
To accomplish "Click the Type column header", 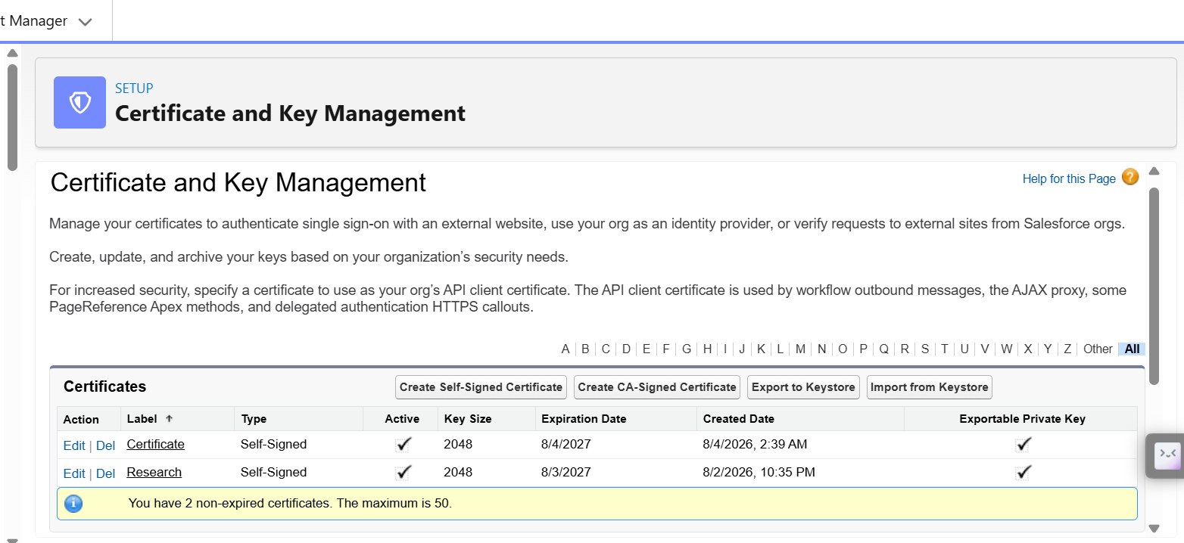I will click(x=254, y=419).
